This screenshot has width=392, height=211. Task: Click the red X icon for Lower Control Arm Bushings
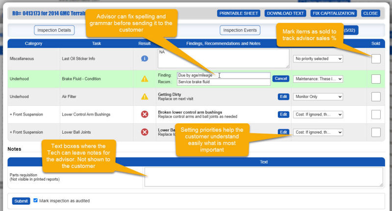[x=145, y=115]
